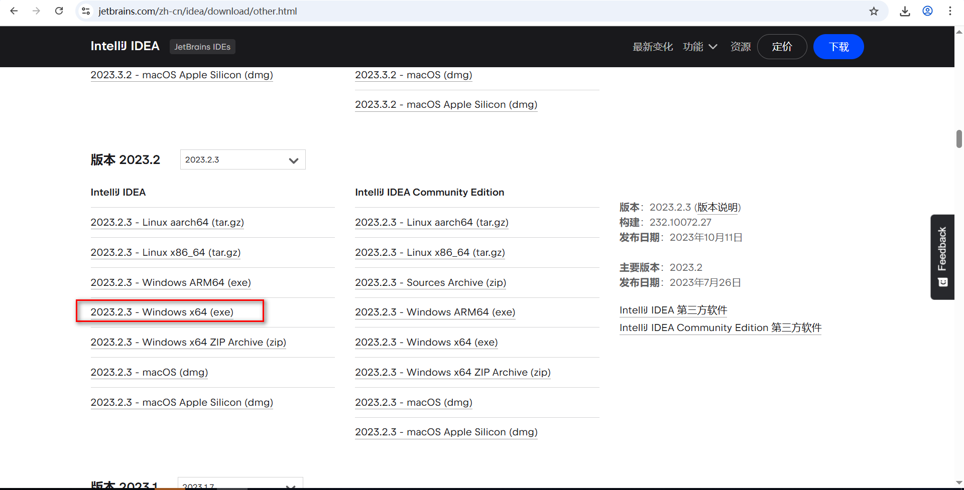The width and height of the screenshot is (964, 490).
Task: Click the JetBrains IDEs badge
Action: (x=202, y=47)
